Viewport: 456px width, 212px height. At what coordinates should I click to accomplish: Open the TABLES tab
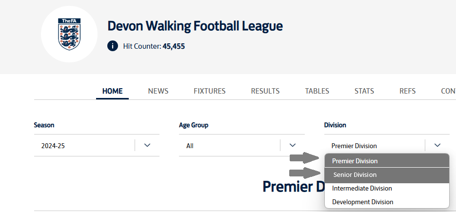(x=317, y=91)
